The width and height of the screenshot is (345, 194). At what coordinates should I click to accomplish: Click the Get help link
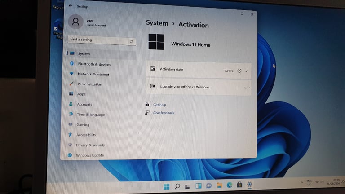coord(159,105)
